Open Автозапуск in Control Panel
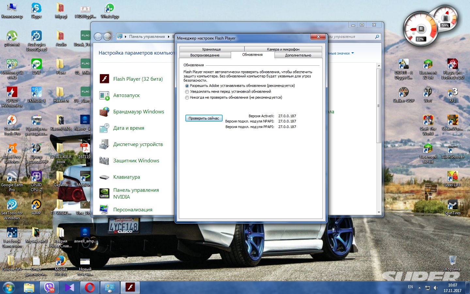The width and height of the screenshot is (470, 294). tap(104, 95)
